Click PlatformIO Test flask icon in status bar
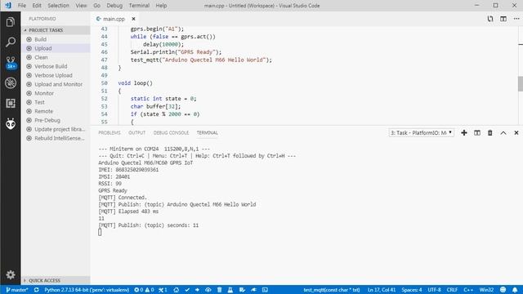The height and width of the screenshot is (294, 523). point(230,290)
